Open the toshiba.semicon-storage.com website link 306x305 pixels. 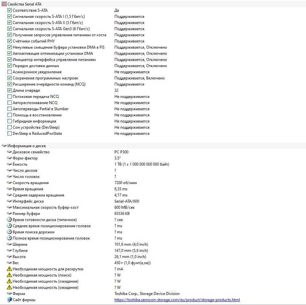tap(177, 300)
